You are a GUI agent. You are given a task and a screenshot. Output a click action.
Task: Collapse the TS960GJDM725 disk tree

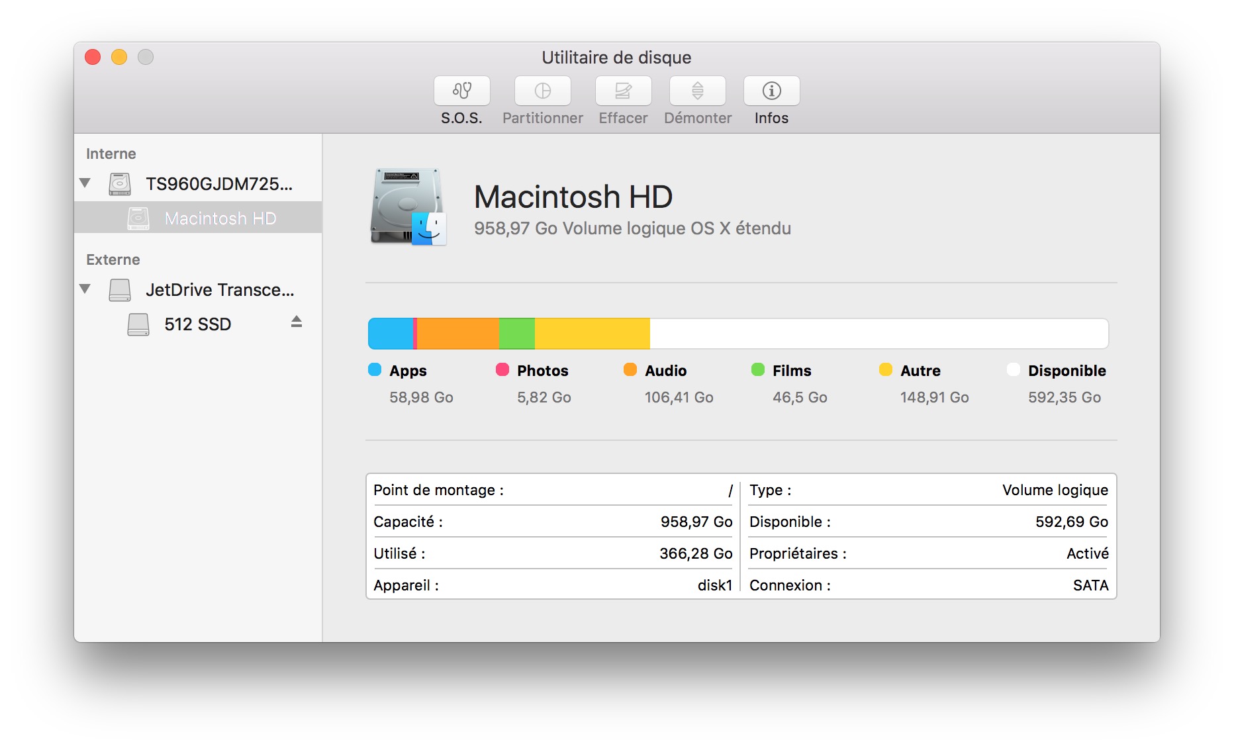(85, 183)
